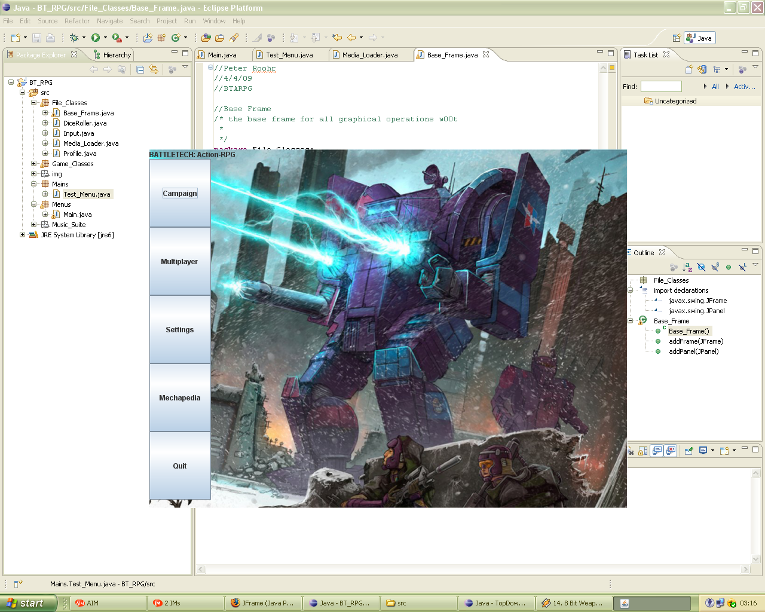Click Clear Console icon in bottom panel
Screen dimensions: 765x612
631,451
